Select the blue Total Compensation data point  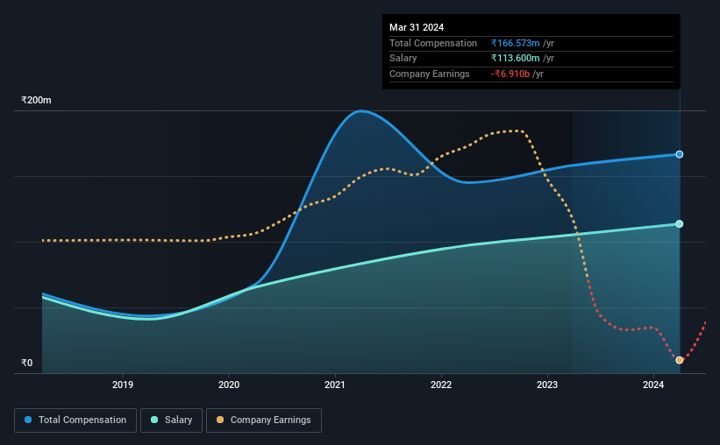point(679,154)
